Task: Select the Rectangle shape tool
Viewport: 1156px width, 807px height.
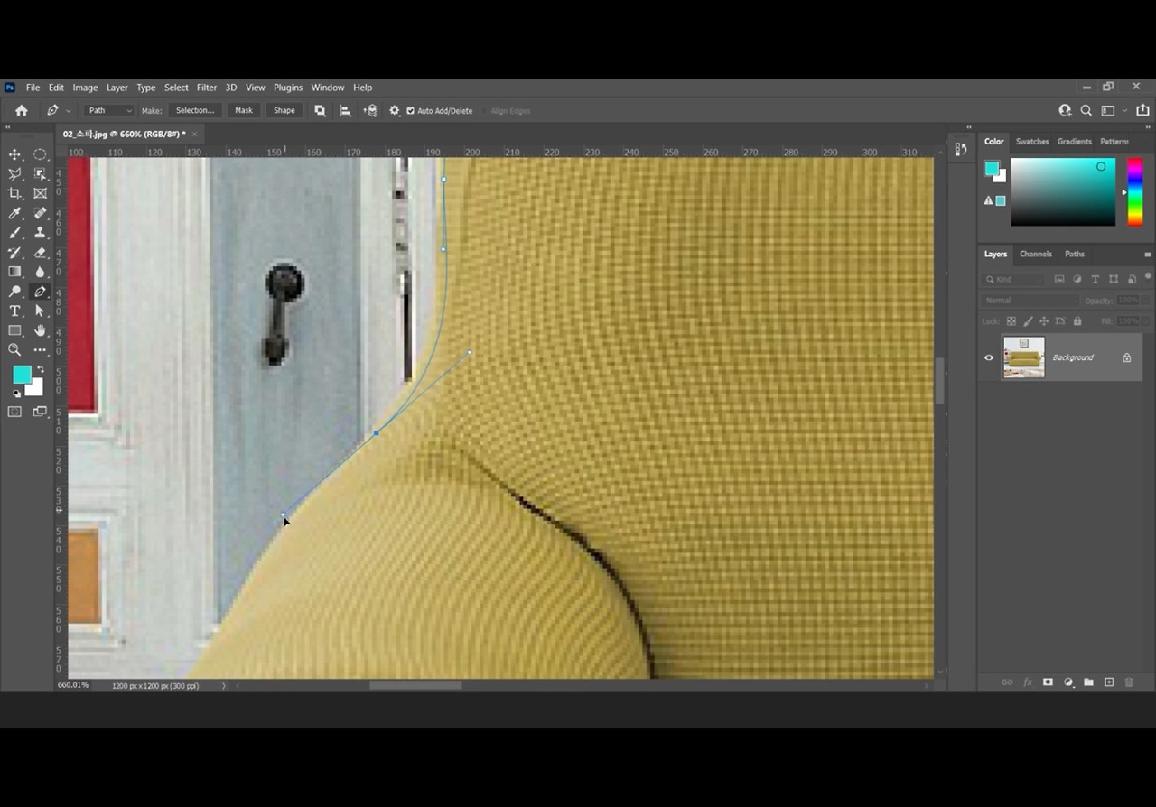Action: point(14,330)
